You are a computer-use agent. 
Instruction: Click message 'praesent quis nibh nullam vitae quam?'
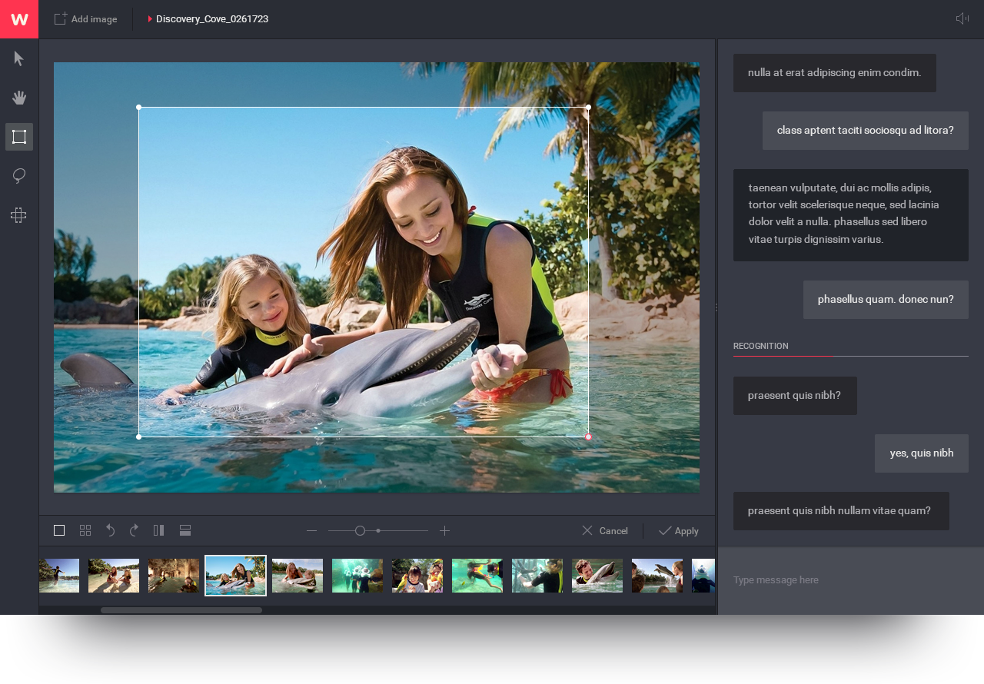coord(841,511)
